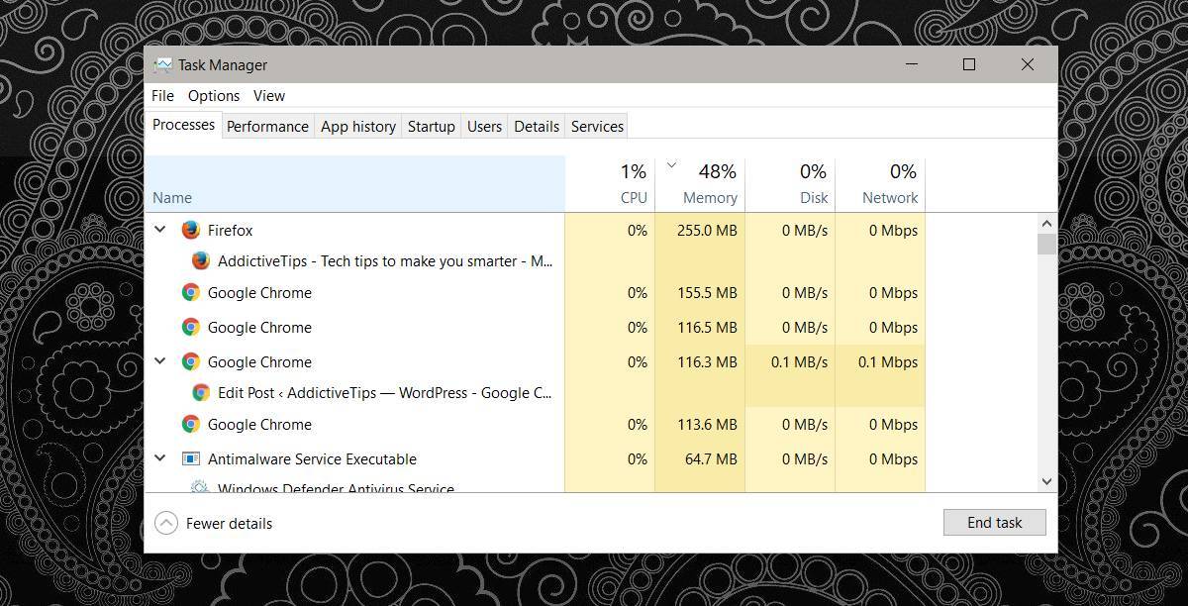Click the vertical scrollbar thumb

click(x=1046, y=245)
